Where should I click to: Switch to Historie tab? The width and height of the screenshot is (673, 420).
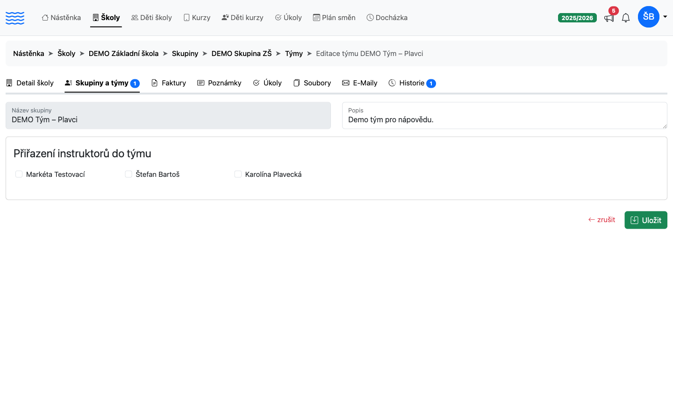pos(412,83)
